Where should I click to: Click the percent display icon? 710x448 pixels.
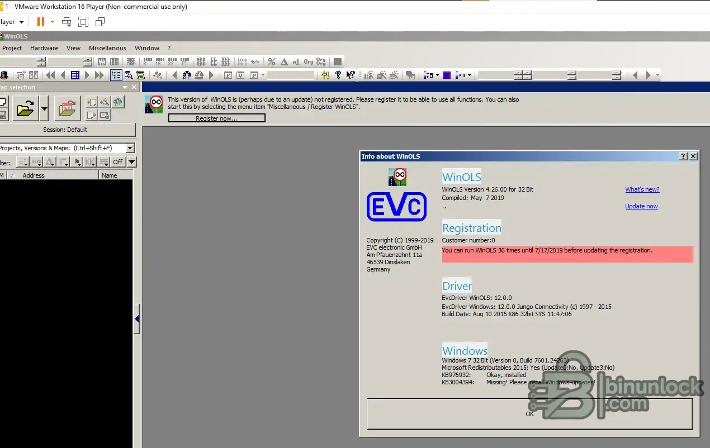pyautogui.click(x=272, y=62)
